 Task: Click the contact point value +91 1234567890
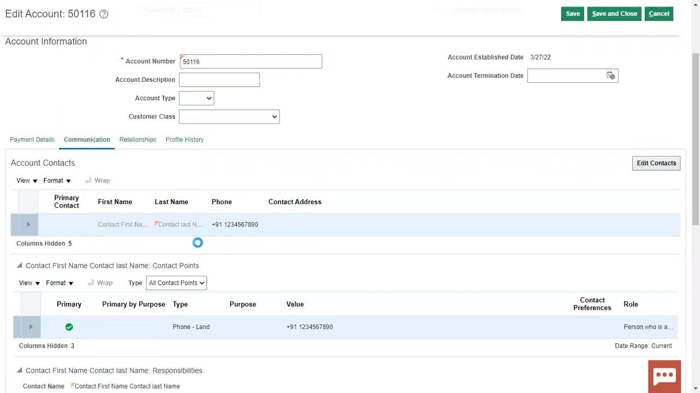coord(310,327)
